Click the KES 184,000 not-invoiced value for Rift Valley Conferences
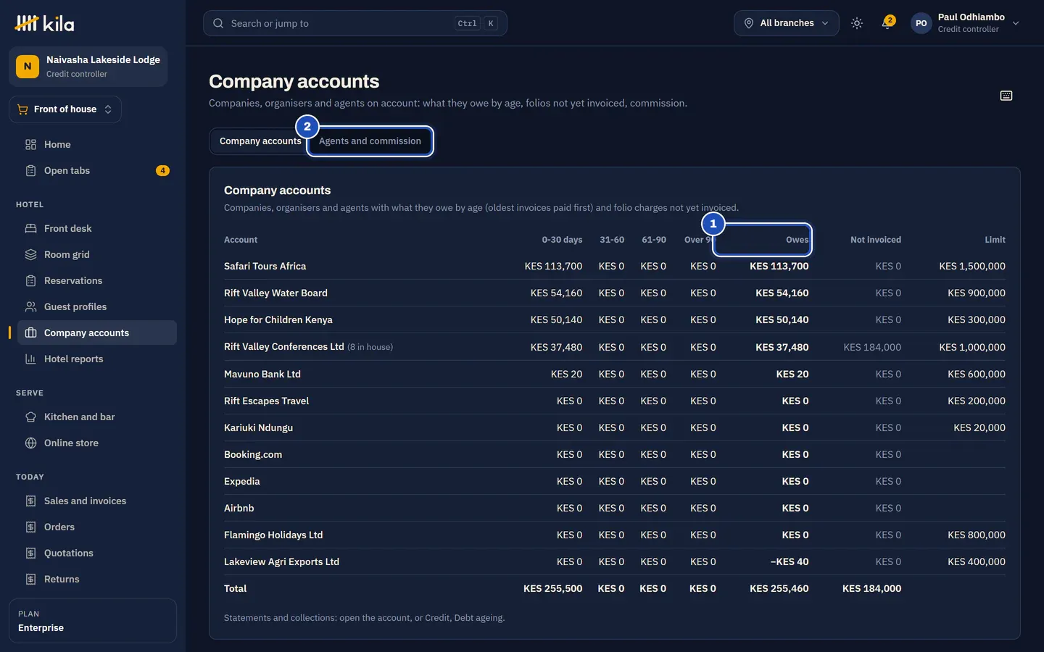1044x652 pixels. tap(872, 347)
